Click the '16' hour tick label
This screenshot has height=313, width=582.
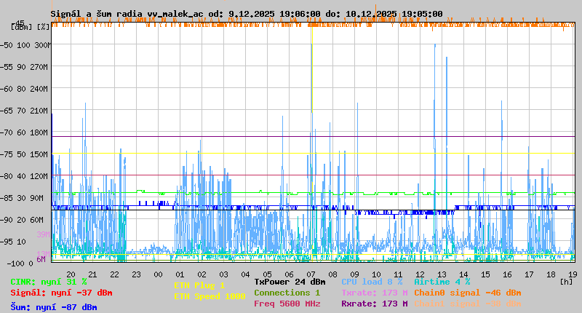(507, 274)
